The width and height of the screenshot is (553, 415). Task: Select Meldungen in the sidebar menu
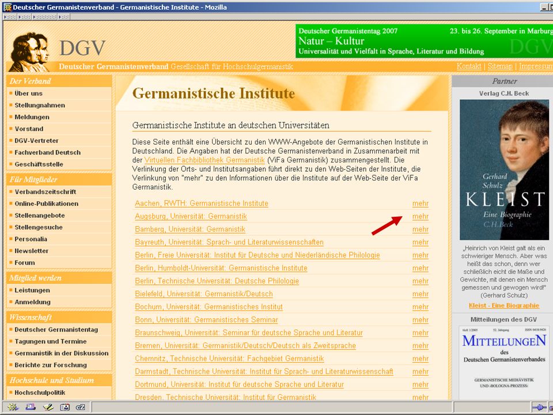(x=32, y=117)
